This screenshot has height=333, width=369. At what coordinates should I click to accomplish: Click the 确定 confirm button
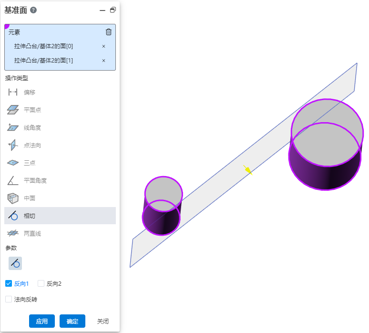click(x=72, y=321)
